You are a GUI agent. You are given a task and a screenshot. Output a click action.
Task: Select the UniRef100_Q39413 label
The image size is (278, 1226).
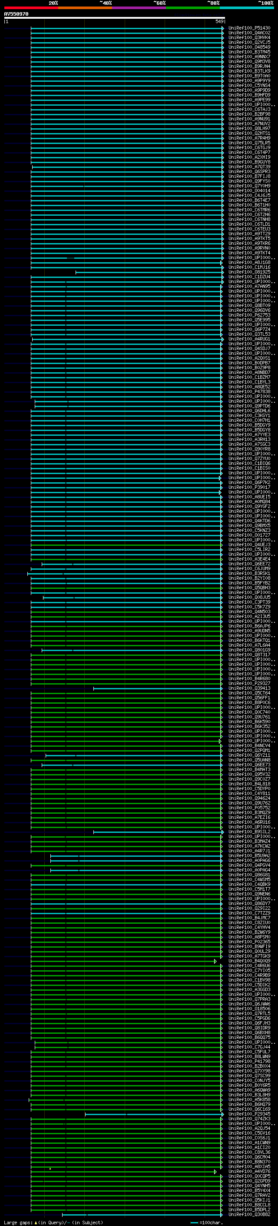coord(249,688)
